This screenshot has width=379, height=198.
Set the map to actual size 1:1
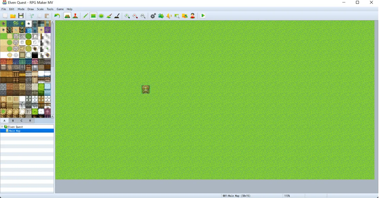(x=143, y=16)
